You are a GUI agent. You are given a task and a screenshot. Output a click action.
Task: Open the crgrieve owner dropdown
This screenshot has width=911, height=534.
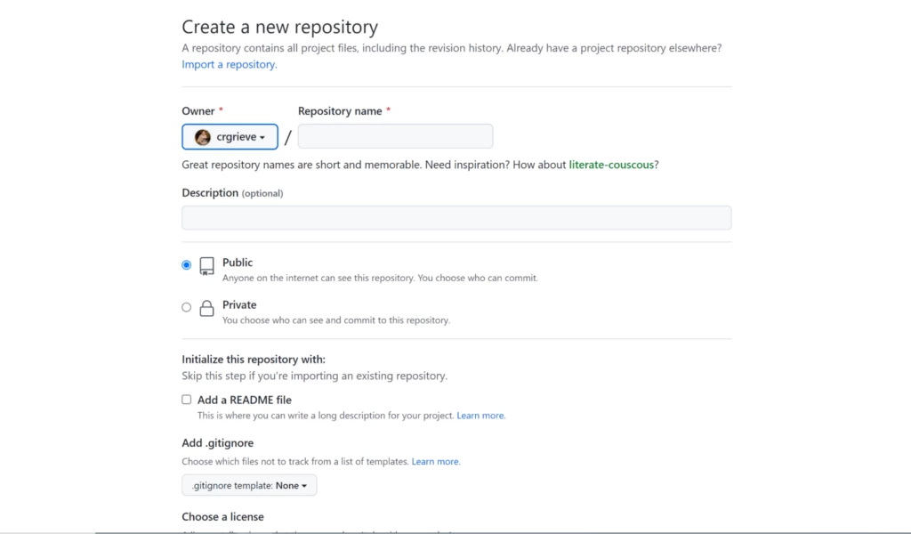pyautogui.click(x=230, y=136)
